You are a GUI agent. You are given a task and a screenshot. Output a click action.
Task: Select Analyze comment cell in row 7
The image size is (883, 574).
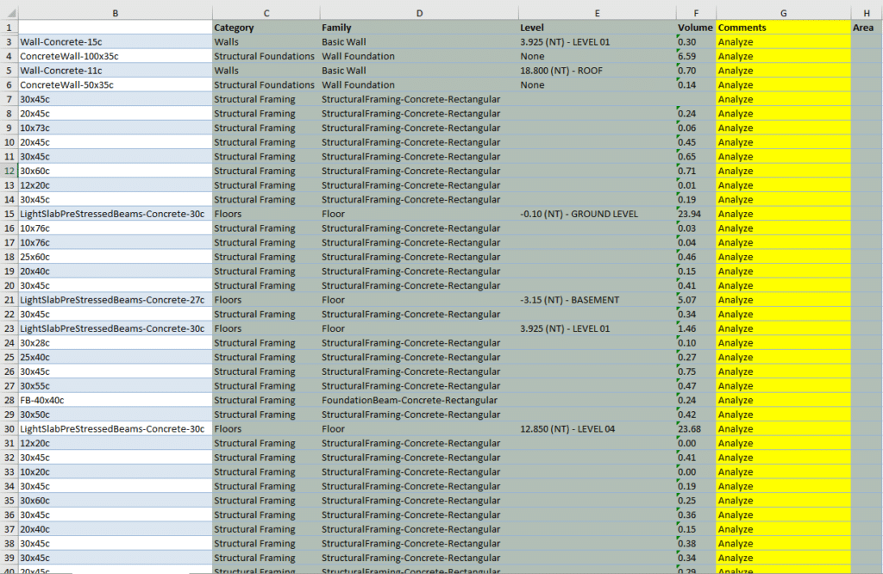783,100
